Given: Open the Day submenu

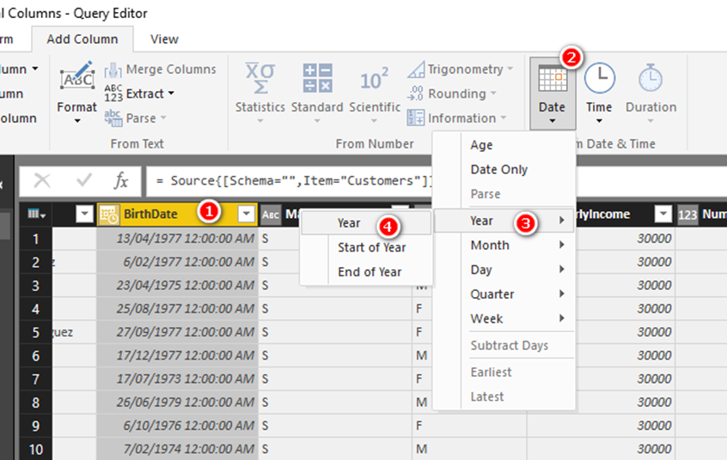Looking at the screenshot, I should pos(504,269).
